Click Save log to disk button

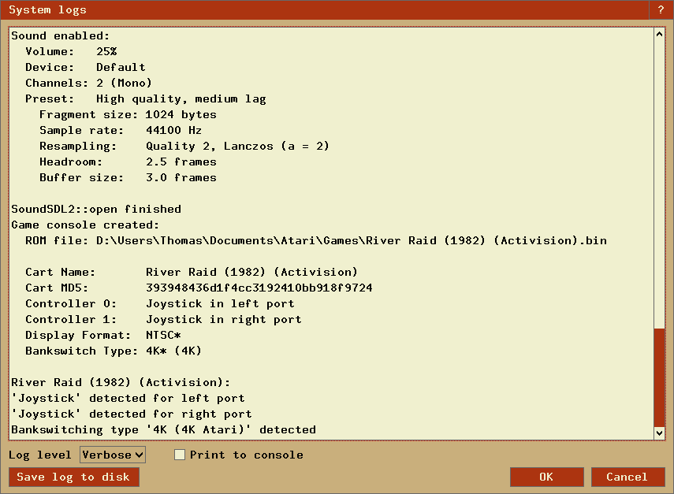coord(74,477)
